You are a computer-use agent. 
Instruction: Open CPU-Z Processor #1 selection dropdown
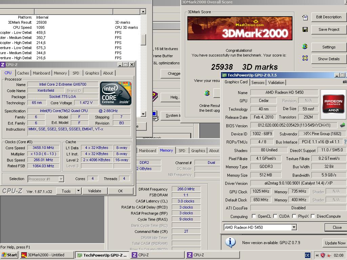61,179
